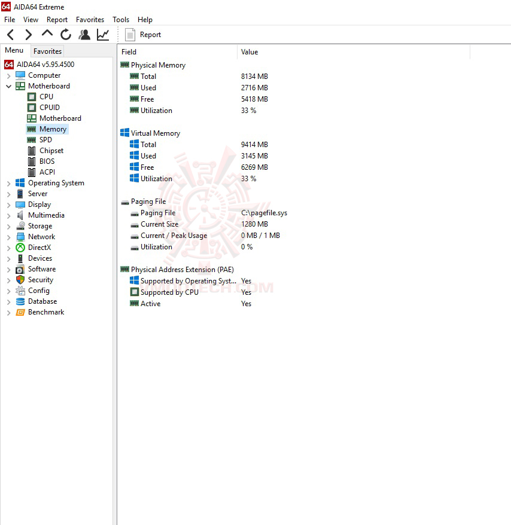511x525 pixels.
Task: Click the Display monitor icon
Action: 20,204
